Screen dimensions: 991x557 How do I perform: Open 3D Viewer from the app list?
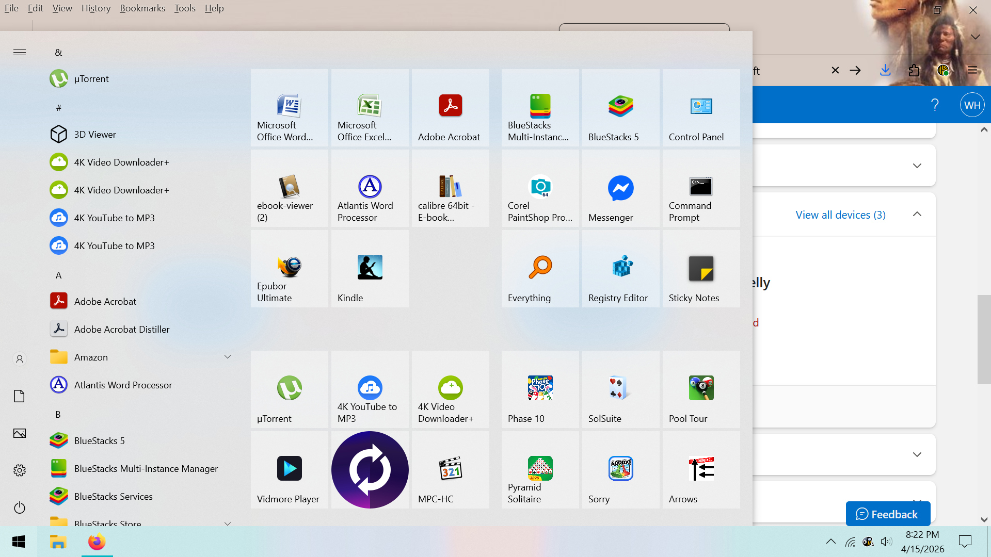coord(139,134)
